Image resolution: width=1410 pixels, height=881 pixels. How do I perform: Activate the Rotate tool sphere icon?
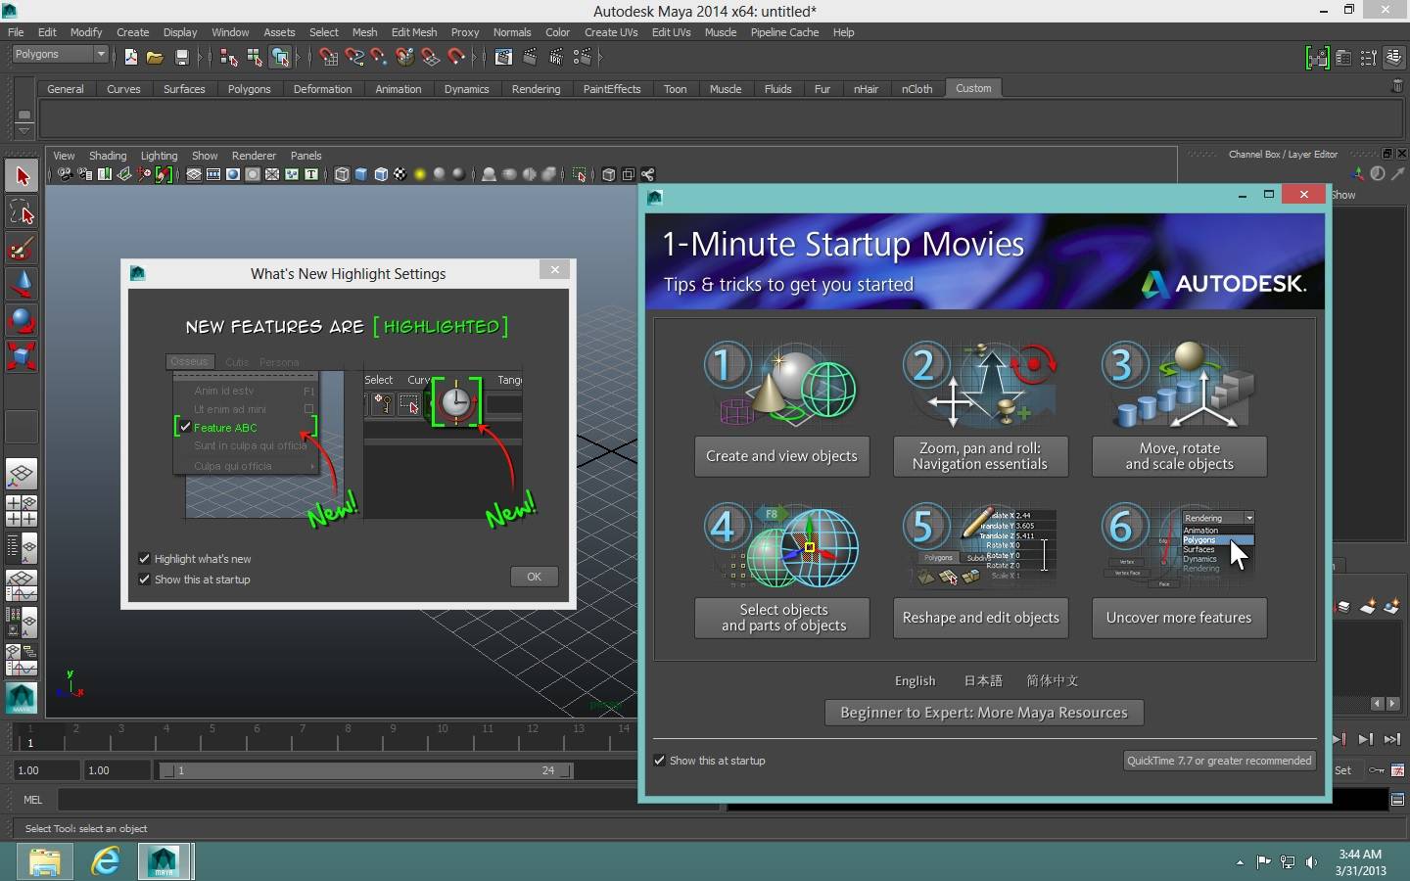pos(22,320)
